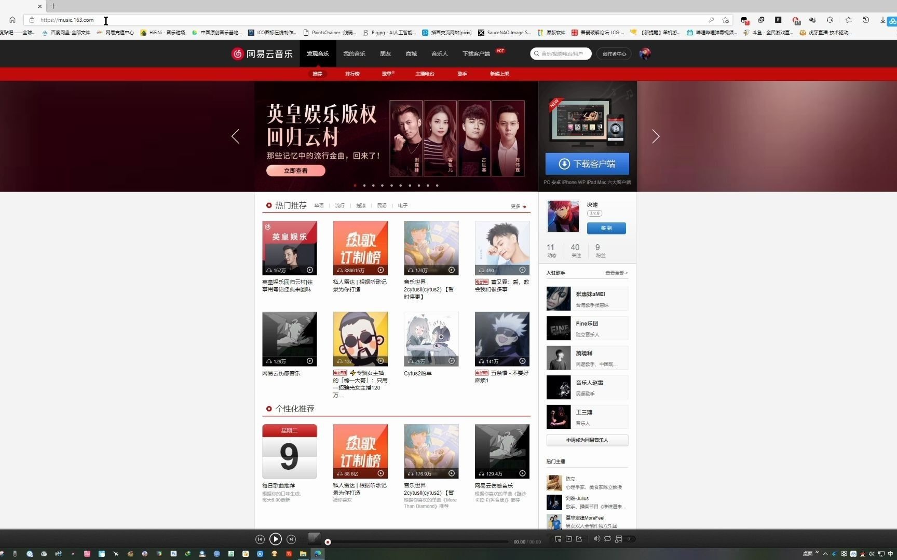897x560 pixels.
Task: Click the browser address bar URL
Action: point(67,20)
